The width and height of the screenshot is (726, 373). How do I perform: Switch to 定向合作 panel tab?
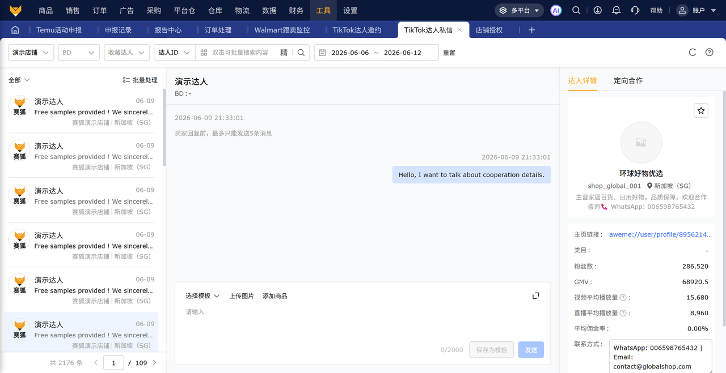[x=628, y=80]
